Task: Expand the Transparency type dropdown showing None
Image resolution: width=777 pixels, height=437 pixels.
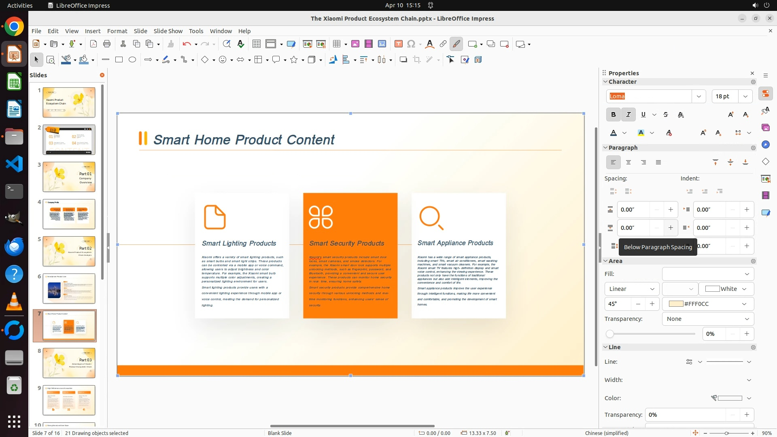Action: pos(707,319)
